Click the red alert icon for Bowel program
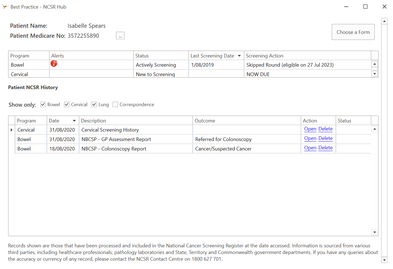 pyautogui.click(x=54, y=64)
